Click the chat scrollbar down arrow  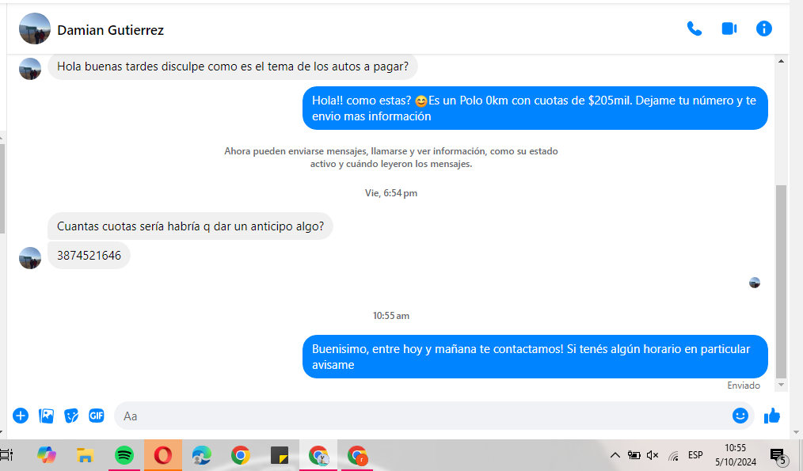[x=781, y=385]
